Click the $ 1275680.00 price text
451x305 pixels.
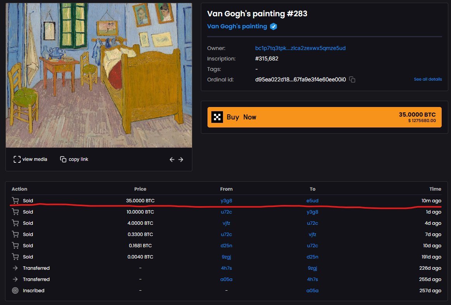click(x=422, y=121)
